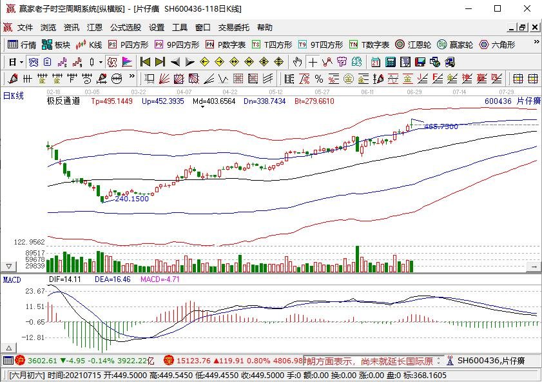The height and width of the screenshot is (382, 542).
Task: Click the SH600436,片仔癀 status bar field
Action: click(491, 361)
